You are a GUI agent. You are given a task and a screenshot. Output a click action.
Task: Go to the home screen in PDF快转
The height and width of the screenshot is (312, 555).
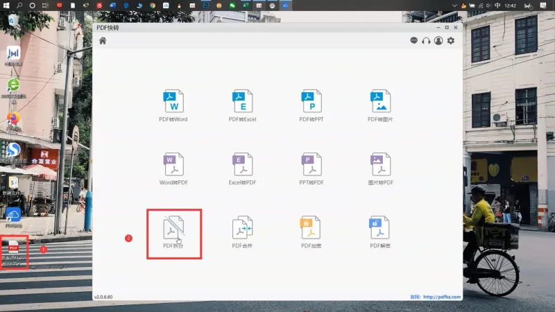pos(103,41)
